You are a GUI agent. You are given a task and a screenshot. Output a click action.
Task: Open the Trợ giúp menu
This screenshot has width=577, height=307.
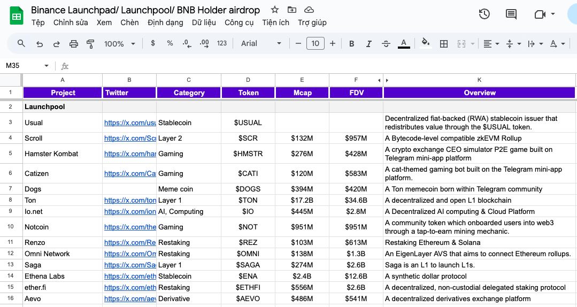pos(312,22)
